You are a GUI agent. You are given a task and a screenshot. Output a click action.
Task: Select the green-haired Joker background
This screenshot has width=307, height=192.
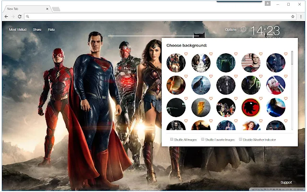point(251,85)
